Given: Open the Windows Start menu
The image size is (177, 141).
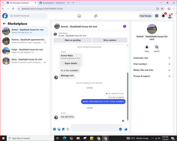Looking at the screenshot, I should tap(3, 138).
